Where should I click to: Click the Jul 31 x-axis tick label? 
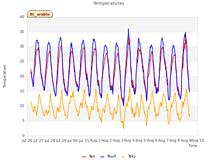point(84,141)
